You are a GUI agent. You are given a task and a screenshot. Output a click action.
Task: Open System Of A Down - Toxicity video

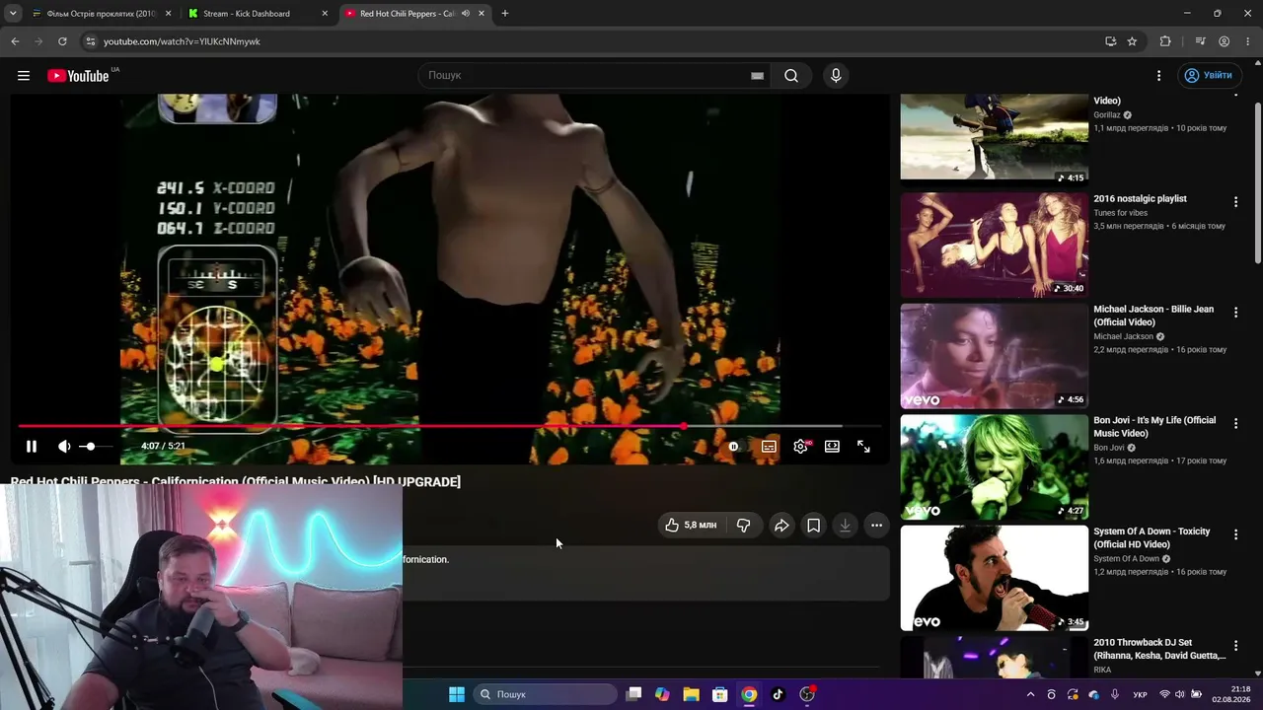[x=994, y=578]
